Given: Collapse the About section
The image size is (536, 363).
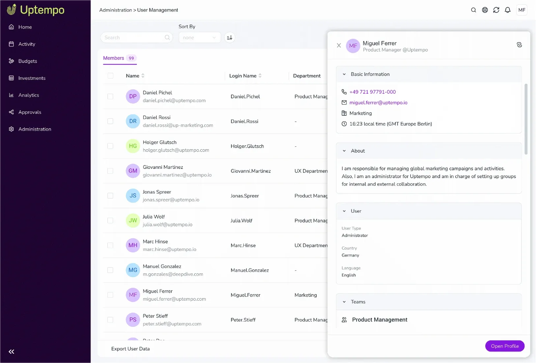Looking at the screenshot, I should click(344, 151).
